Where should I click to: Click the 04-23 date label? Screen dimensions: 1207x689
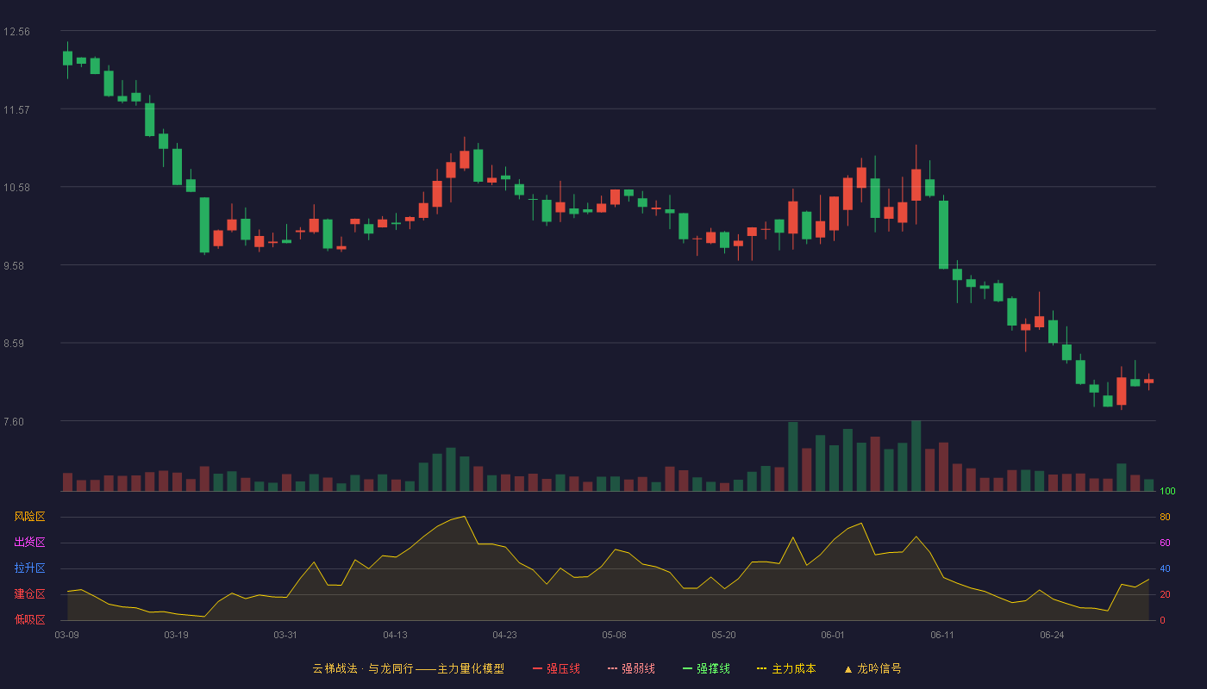(504, 635)
